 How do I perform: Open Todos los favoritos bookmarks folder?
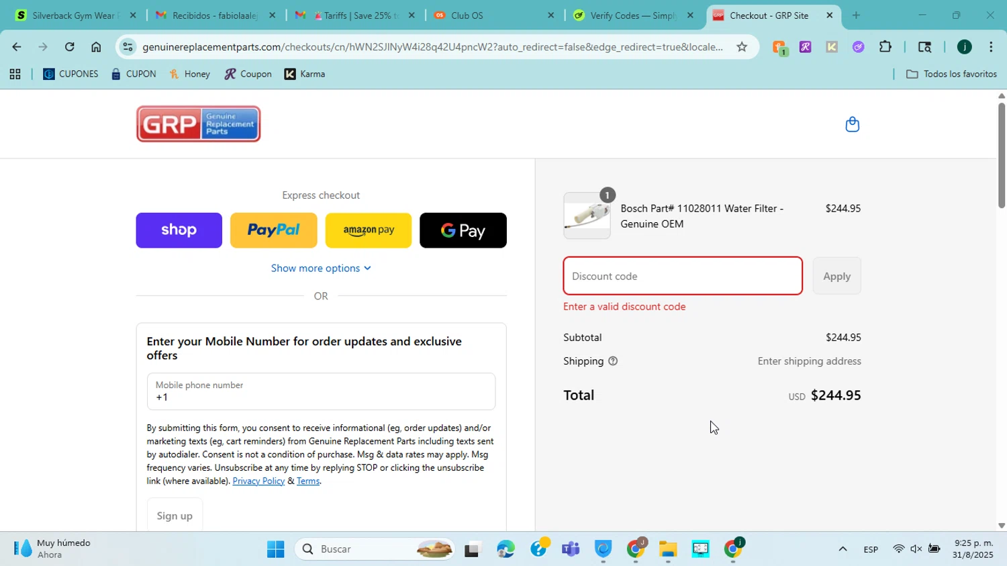click(x=951, y=75)
